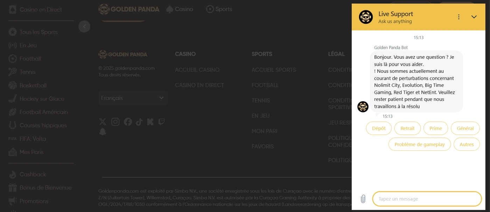Viewport: 490px width, 212px height.
Task: Open the chat three-dot options menu
Action: tap(458, 17)
